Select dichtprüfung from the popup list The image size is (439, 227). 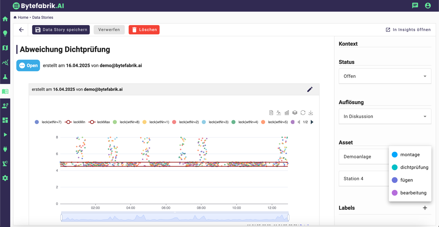[x=410, y=167]
